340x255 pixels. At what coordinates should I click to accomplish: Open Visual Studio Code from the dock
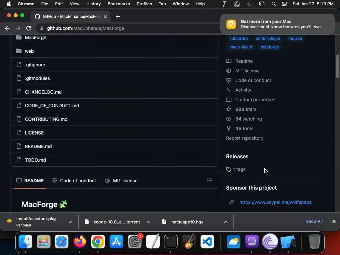207,242
